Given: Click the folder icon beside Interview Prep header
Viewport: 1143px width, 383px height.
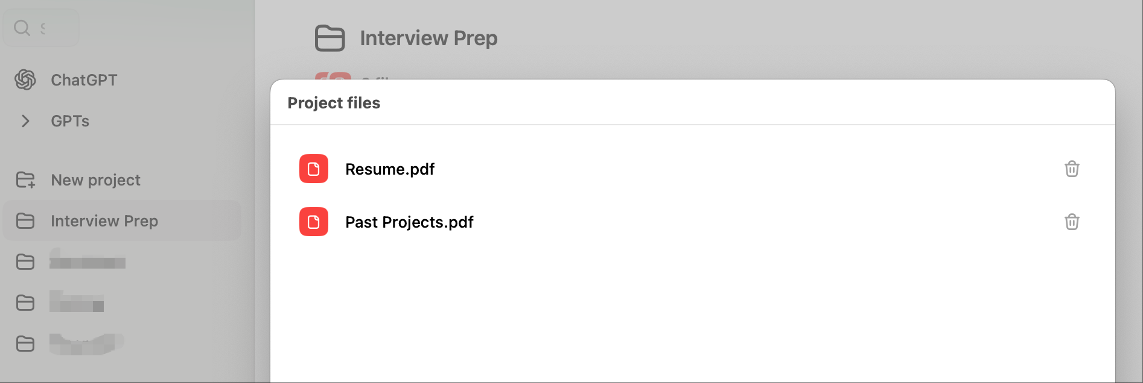Looking at the screenshot, I should 330,38.
